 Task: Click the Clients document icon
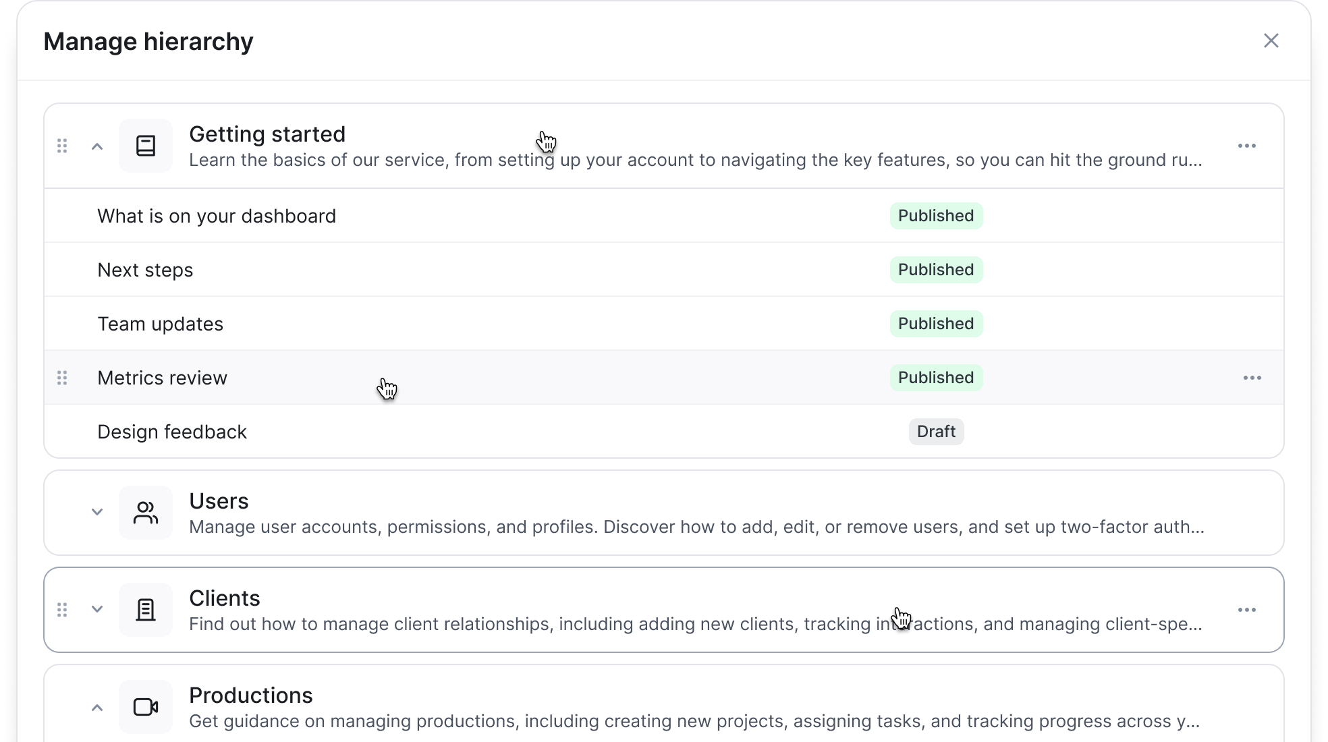pos(146,610)
